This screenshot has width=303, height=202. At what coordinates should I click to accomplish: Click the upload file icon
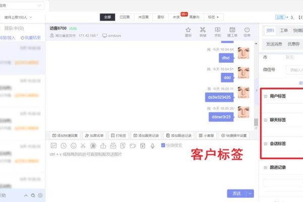(103, 145)
